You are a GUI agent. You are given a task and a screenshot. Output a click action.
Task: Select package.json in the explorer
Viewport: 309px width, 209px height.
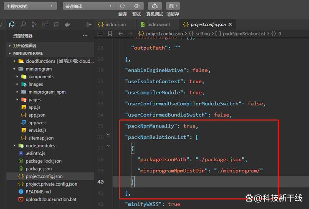pos(38,169)
